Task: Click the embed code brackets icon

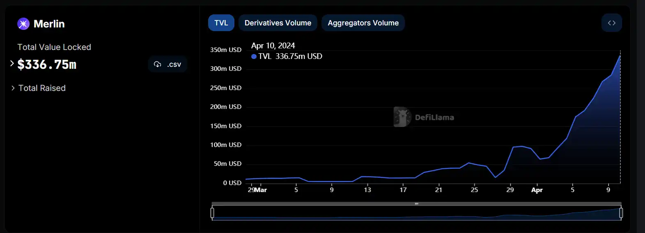Action: (x=611, y=23)
